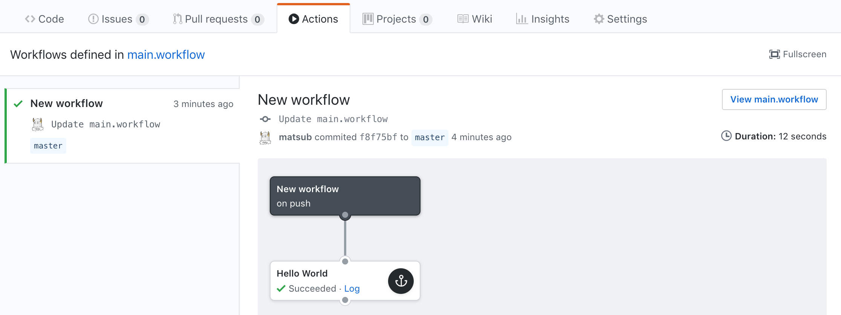Viewport: 841px width, 315px height.
Task: Click the avatar in the workflow run sidebar
Action: (x=37, y=124)
